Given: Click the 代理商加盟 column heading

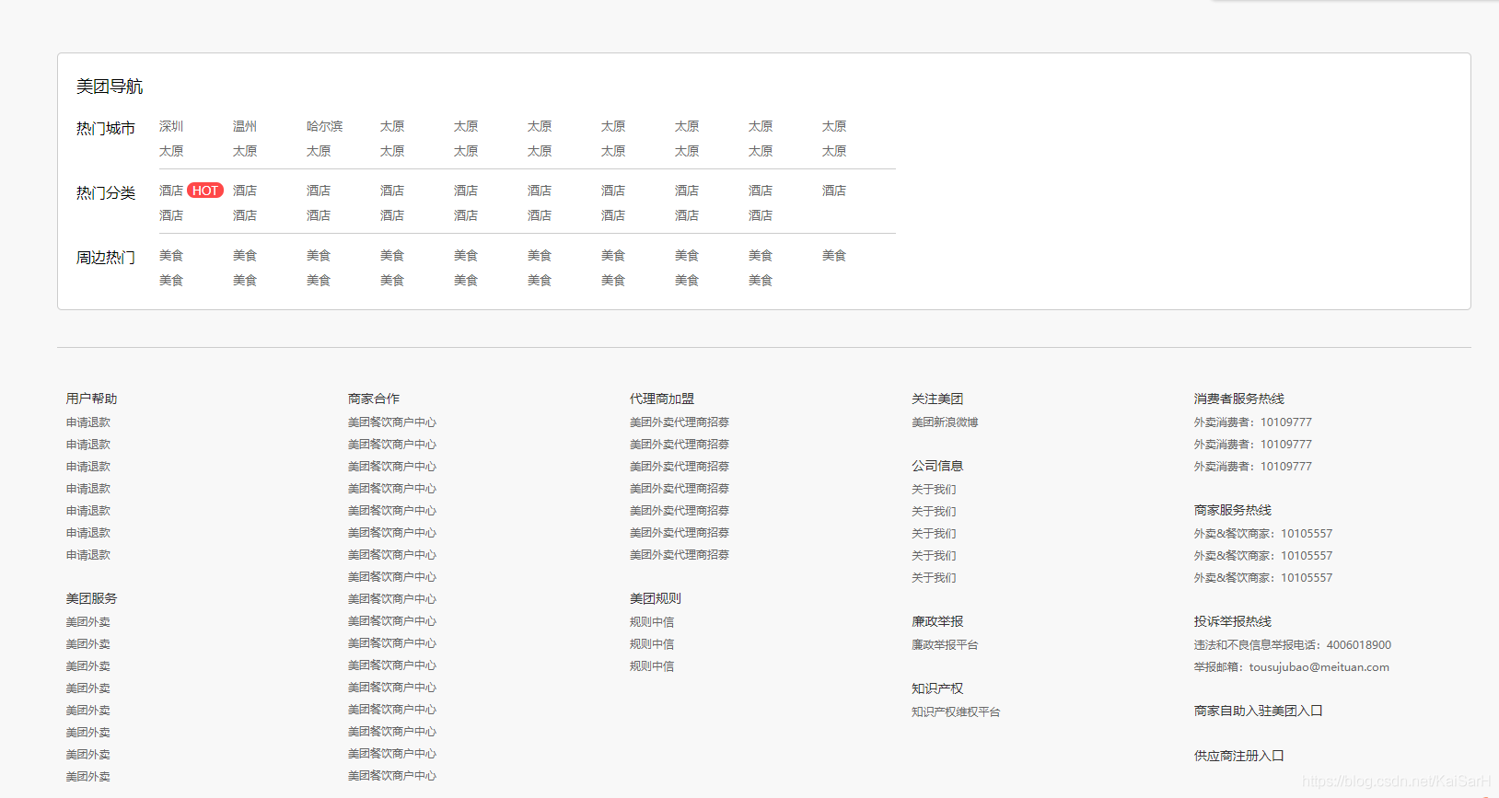Looking at the screenshot, I should [662, 399].
